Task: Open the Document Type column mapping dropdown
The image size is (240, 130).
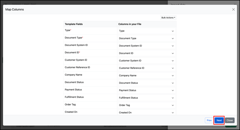Action: click(x=147, y=38)
